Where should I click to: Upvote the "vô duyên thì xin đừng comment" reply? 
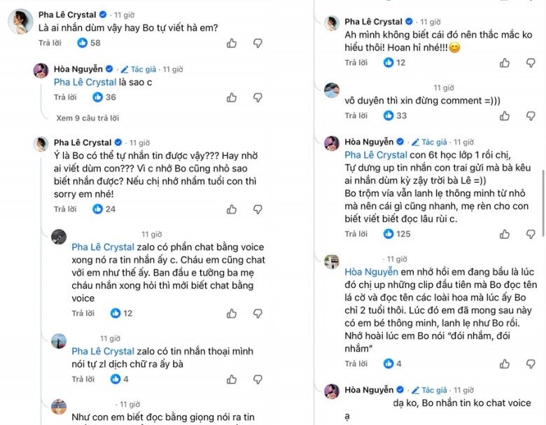click(505, 116)
